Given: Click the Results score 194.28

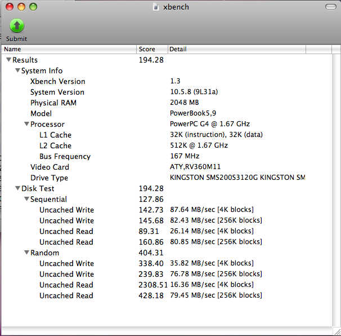Looking at the screenshot, I should click(151, 60).
